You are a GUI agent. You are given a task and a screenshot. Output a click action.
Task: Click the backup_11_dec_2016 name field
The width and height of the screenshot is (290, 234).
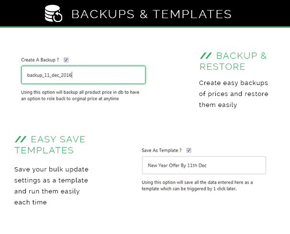click(x=83, y=75)
